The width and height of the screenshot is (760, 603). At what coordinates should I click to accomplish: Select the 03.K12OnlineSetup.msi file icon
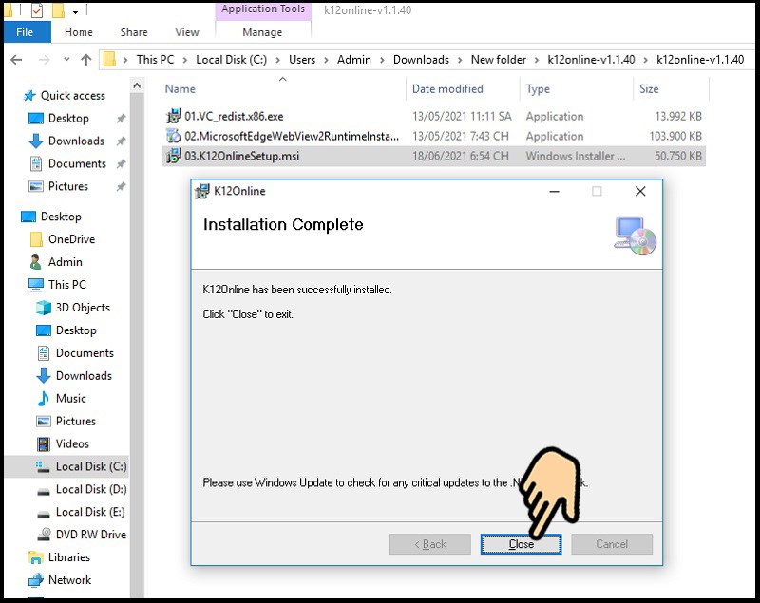174,156
